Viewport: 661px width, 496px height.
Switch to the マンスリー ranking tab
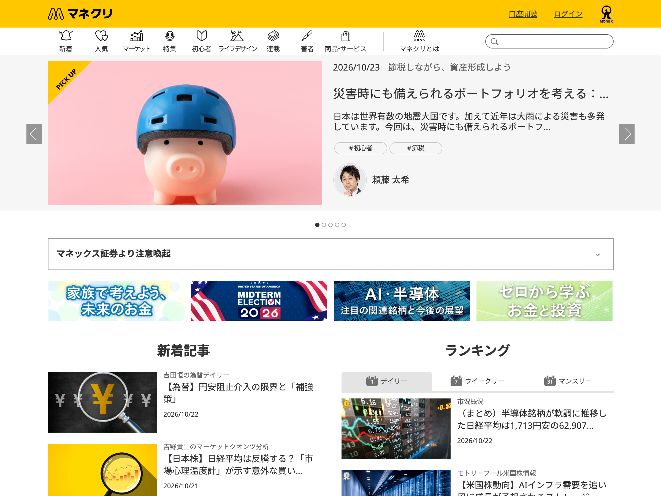tap(568, 381)
